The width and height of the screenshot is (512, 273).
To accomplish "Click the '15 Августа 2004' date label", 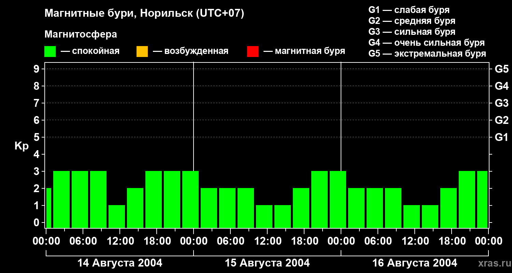I will point(267,263).
